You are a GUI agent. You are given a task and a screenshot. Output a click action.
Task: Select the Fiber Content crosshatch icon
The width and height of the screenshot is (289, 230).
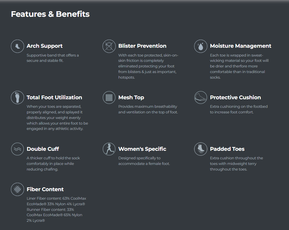[x=17, y=189]
